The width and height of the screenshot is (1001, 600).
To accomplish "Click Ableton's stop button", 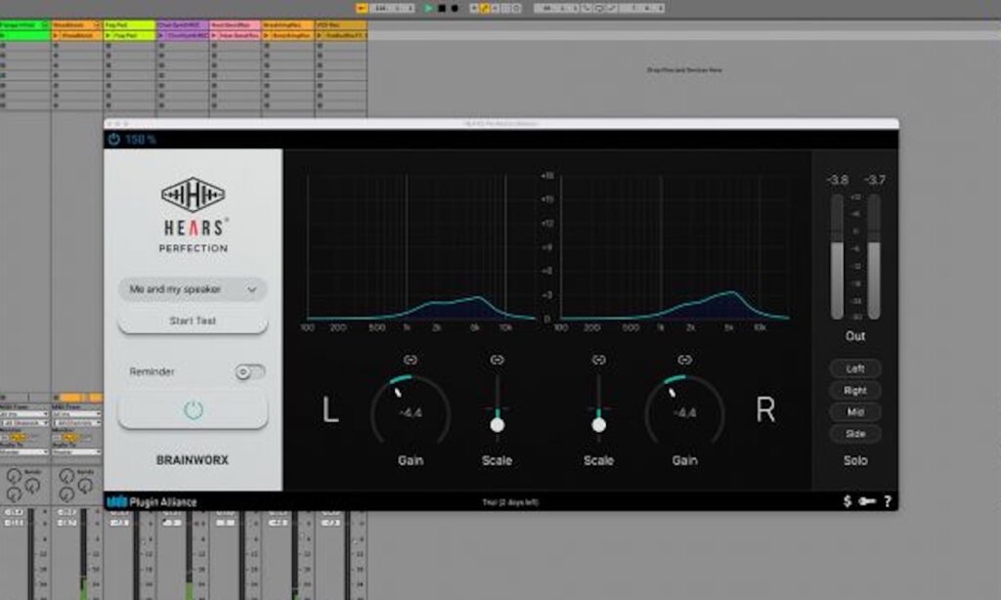I will [x=442, y=8].
